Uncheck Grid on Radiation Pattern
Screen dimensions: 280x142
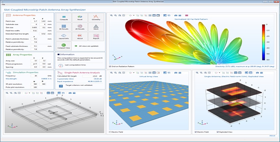(x=110, y=66)
